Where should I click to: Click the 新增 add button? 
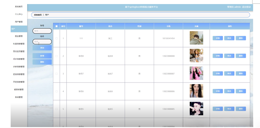point(42,56)
